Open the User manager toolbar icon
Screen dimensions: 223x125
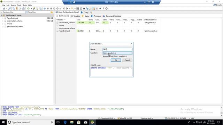click(x=34, y=8)
